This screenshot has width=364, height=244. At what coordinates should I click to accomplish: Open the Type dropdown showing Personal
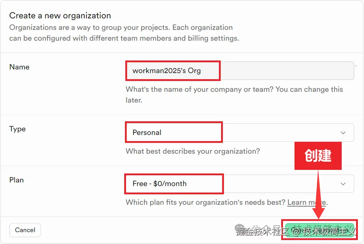coord(239,132)
